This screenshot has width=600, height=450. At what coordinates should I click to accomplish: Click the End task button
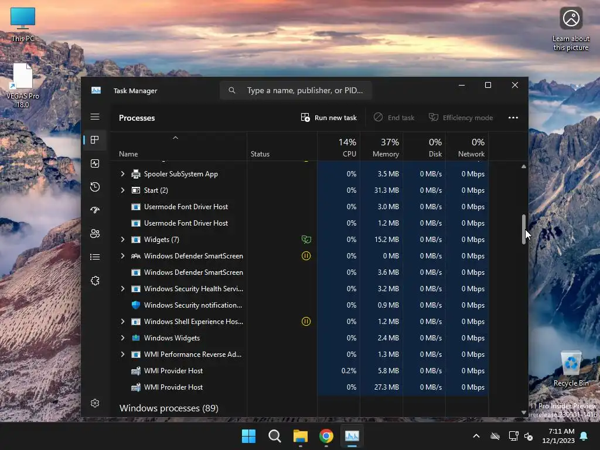click(x=394, y=117)
